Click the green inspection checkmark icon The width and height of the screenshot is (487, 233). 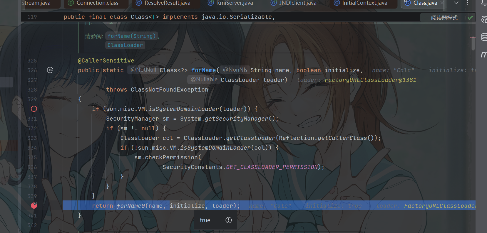tap(470, 18)
